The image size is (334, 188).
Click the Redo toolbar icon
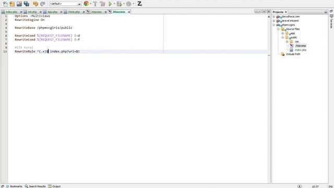43,4
